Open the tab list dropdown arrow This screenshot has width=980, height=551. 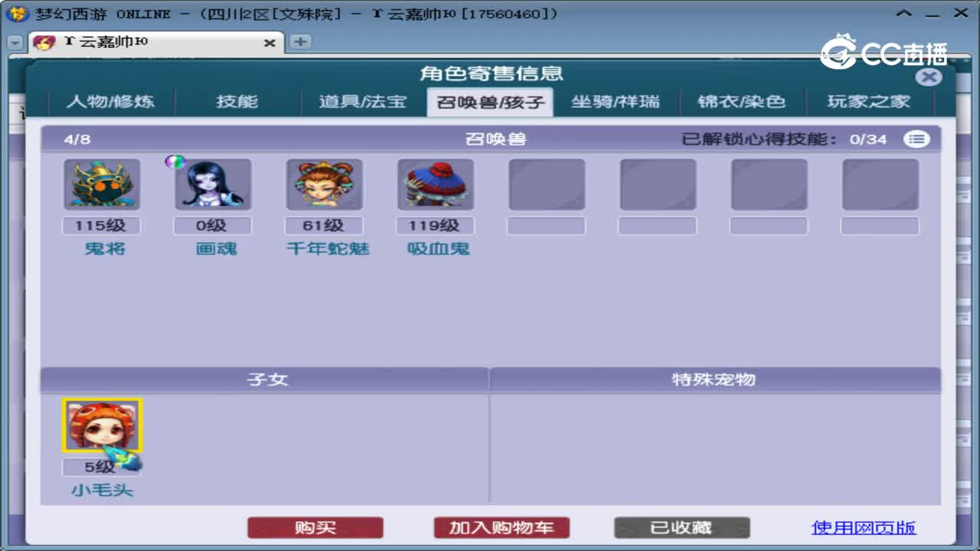(15, 43)
